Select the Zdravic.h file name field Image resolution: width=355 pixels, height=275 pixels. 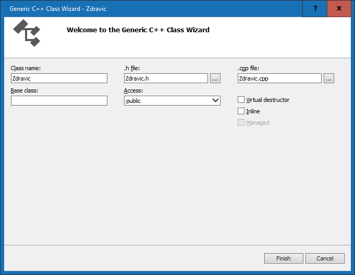[166, 78]
